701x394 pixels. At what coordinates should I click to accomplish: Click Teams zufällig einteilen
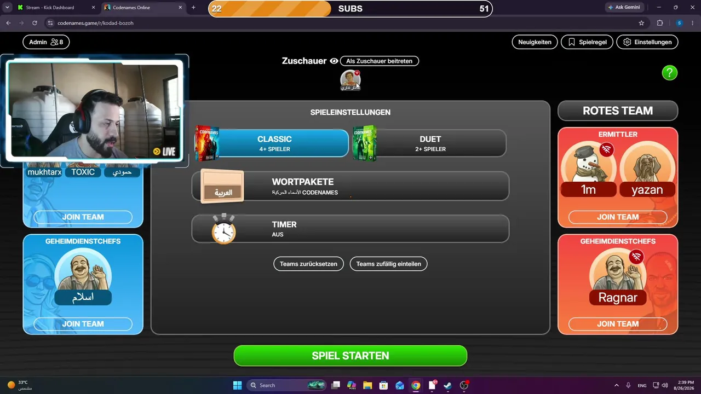click(x=389, y=264)
